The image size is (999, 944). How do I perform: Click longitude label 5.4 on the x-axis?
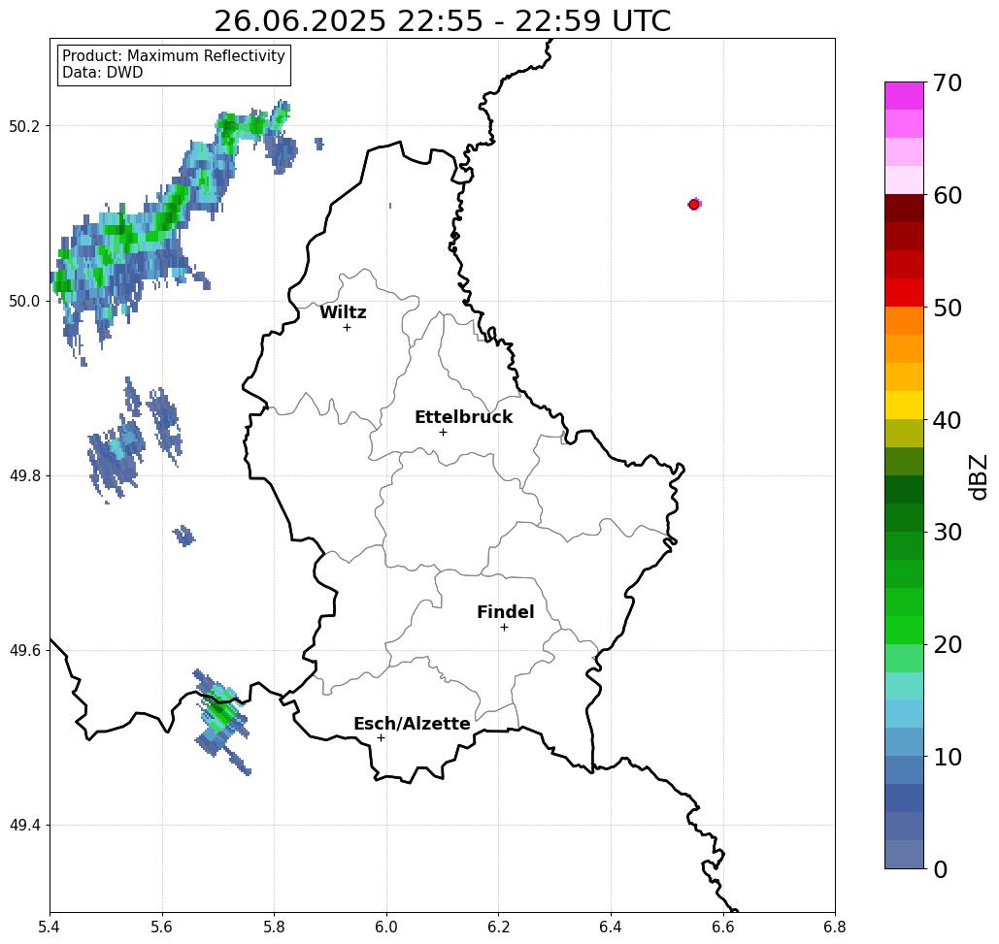[x=50, y=927]
